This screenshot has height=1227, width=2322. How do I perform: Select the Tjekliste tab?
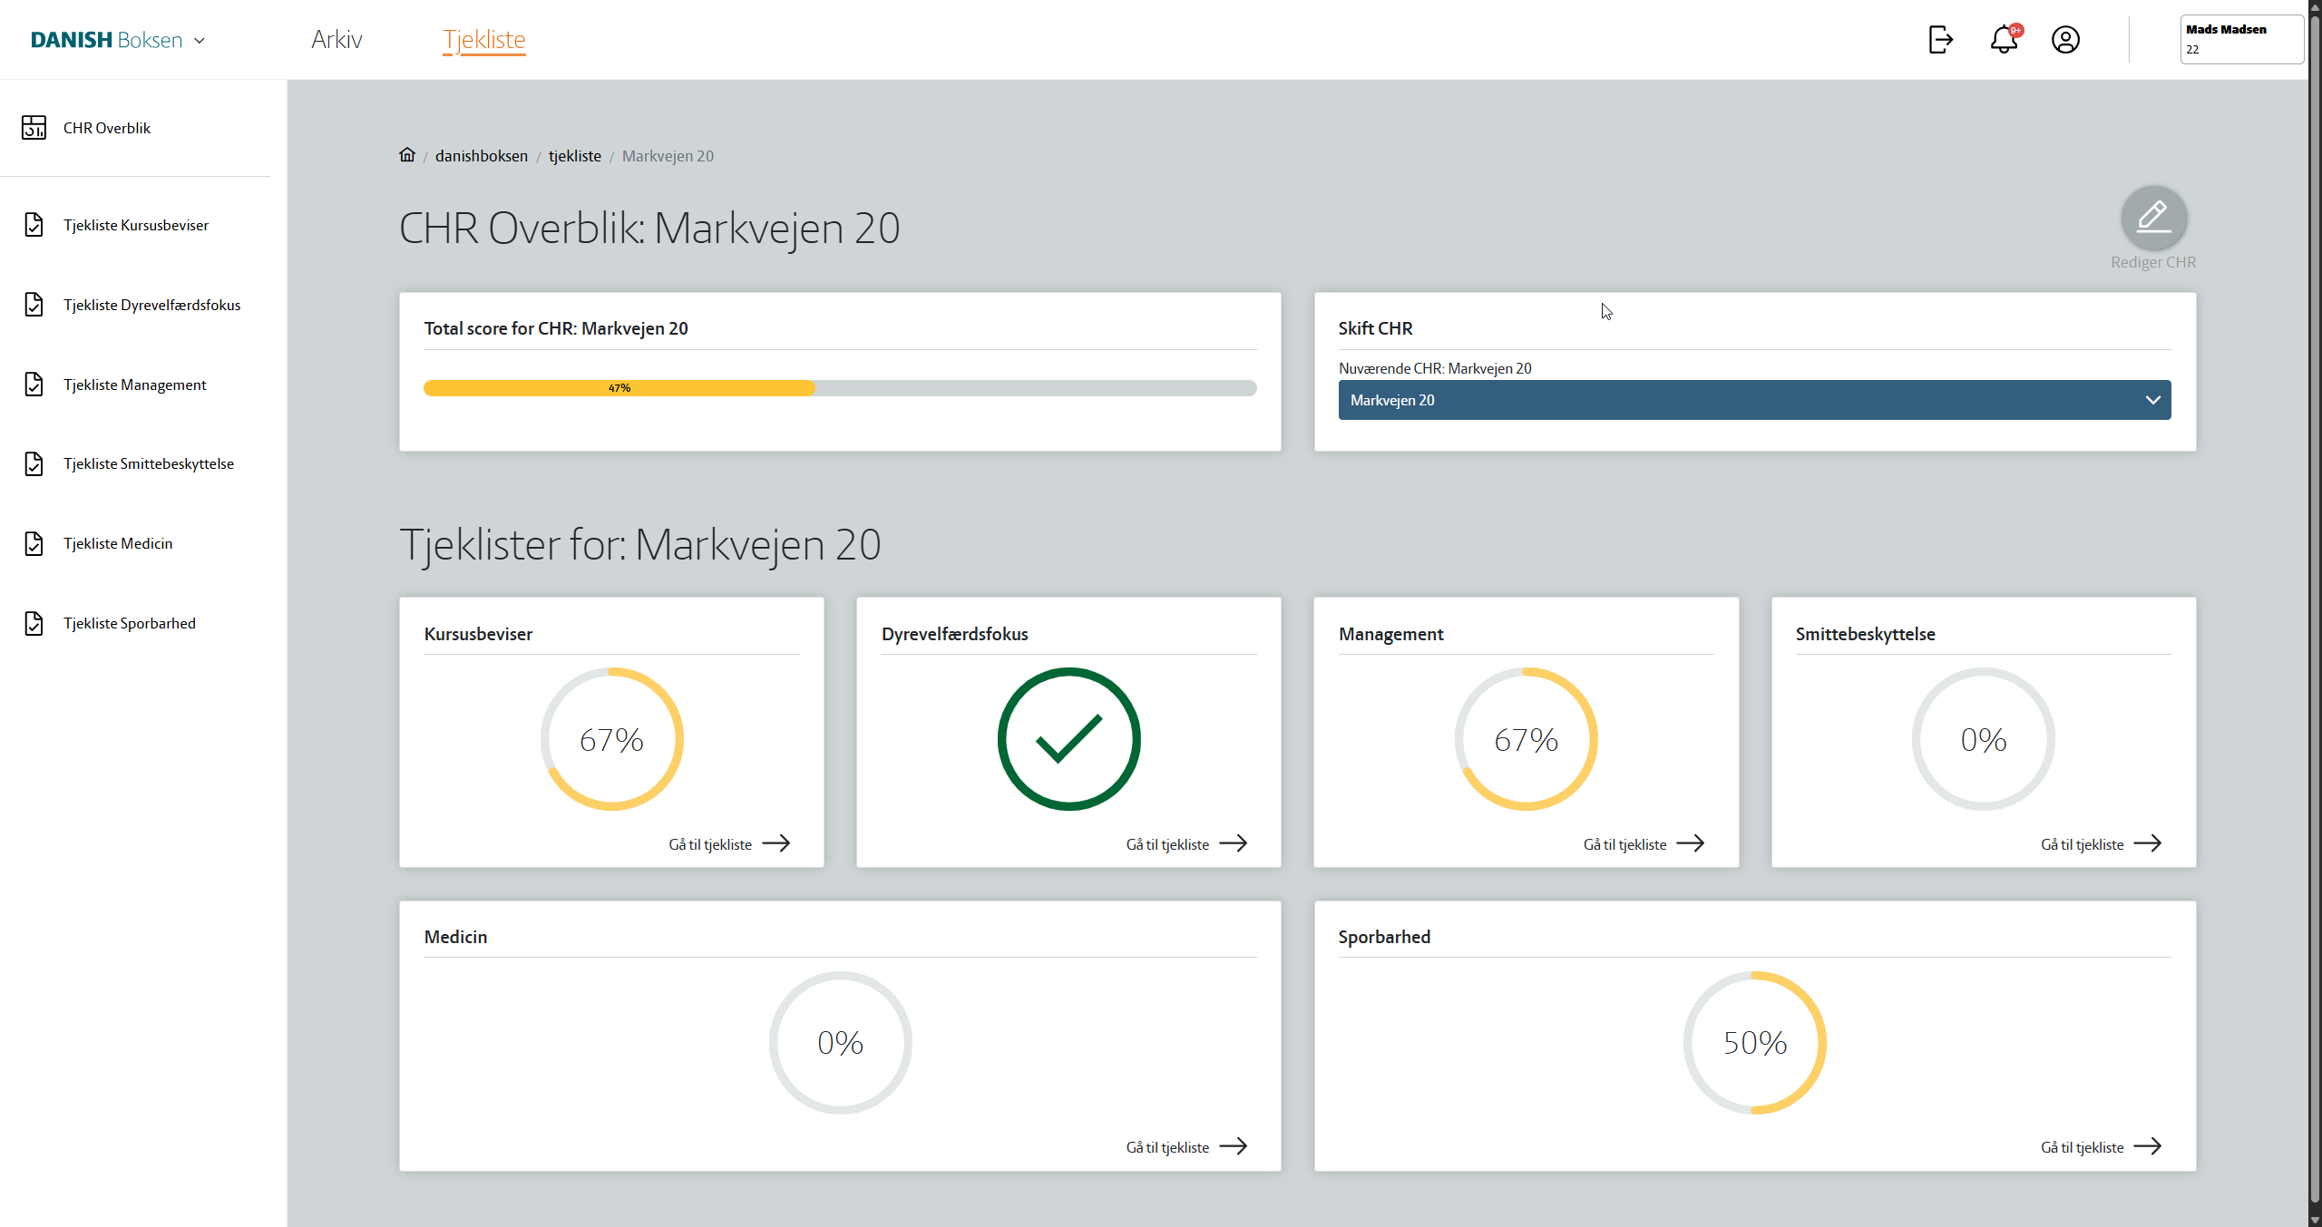click(x=483, y=40)
